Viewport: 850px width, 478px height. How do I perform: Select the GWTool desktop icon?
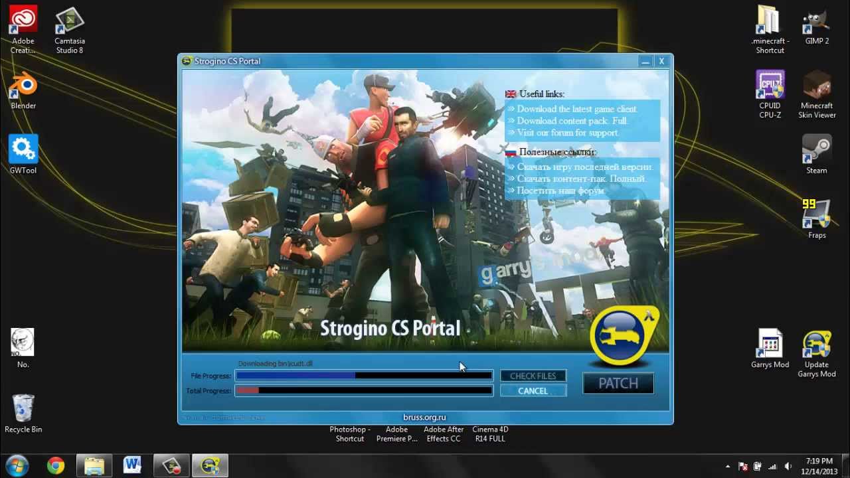tap(23, 155)
